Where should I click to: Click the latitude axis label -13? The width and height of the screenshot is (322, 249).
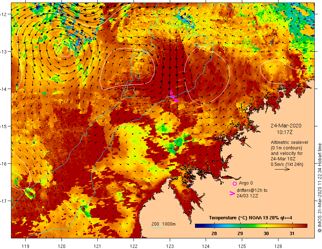4,52
